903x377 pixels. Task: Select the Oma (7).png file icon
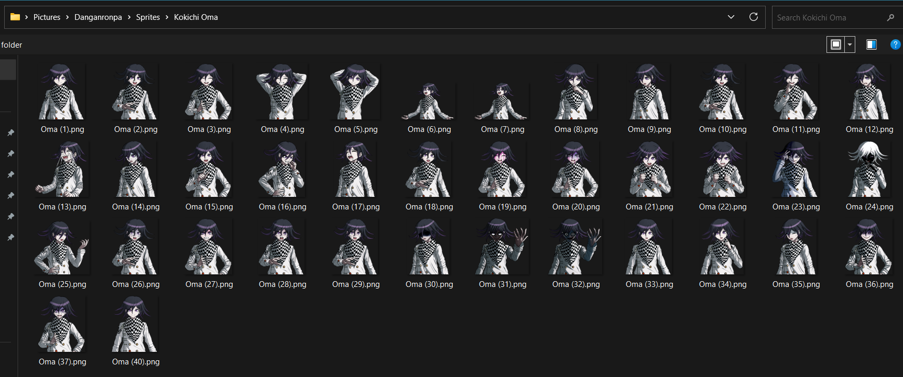502,101
